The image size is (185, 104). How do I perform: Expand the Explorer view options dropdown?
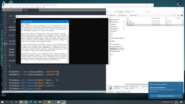coord(175,15)
